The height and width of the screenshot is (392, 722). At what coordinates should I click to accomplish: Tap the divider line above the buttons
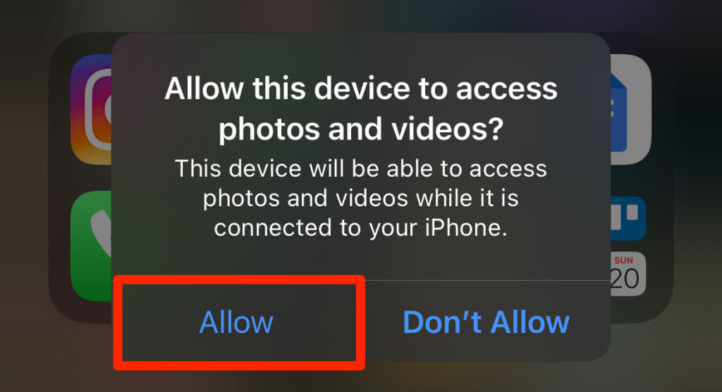tap(361, 280)
